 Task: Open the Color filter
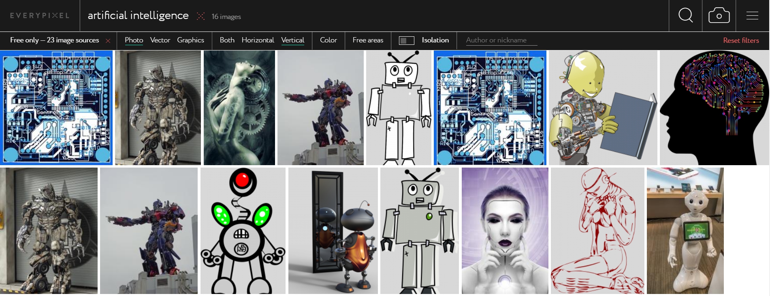328,40
